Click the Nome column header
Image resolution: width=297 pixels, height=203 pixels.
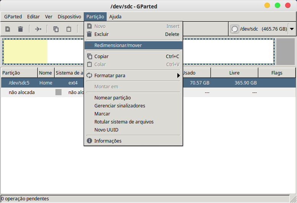46,73
